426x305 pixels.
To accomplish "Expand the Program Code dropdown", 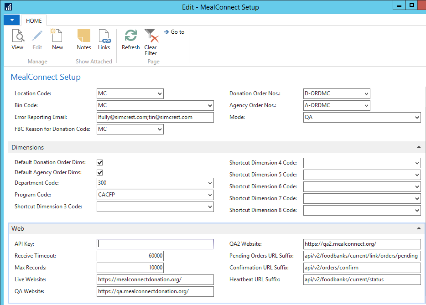I will (x=210, y=195).
